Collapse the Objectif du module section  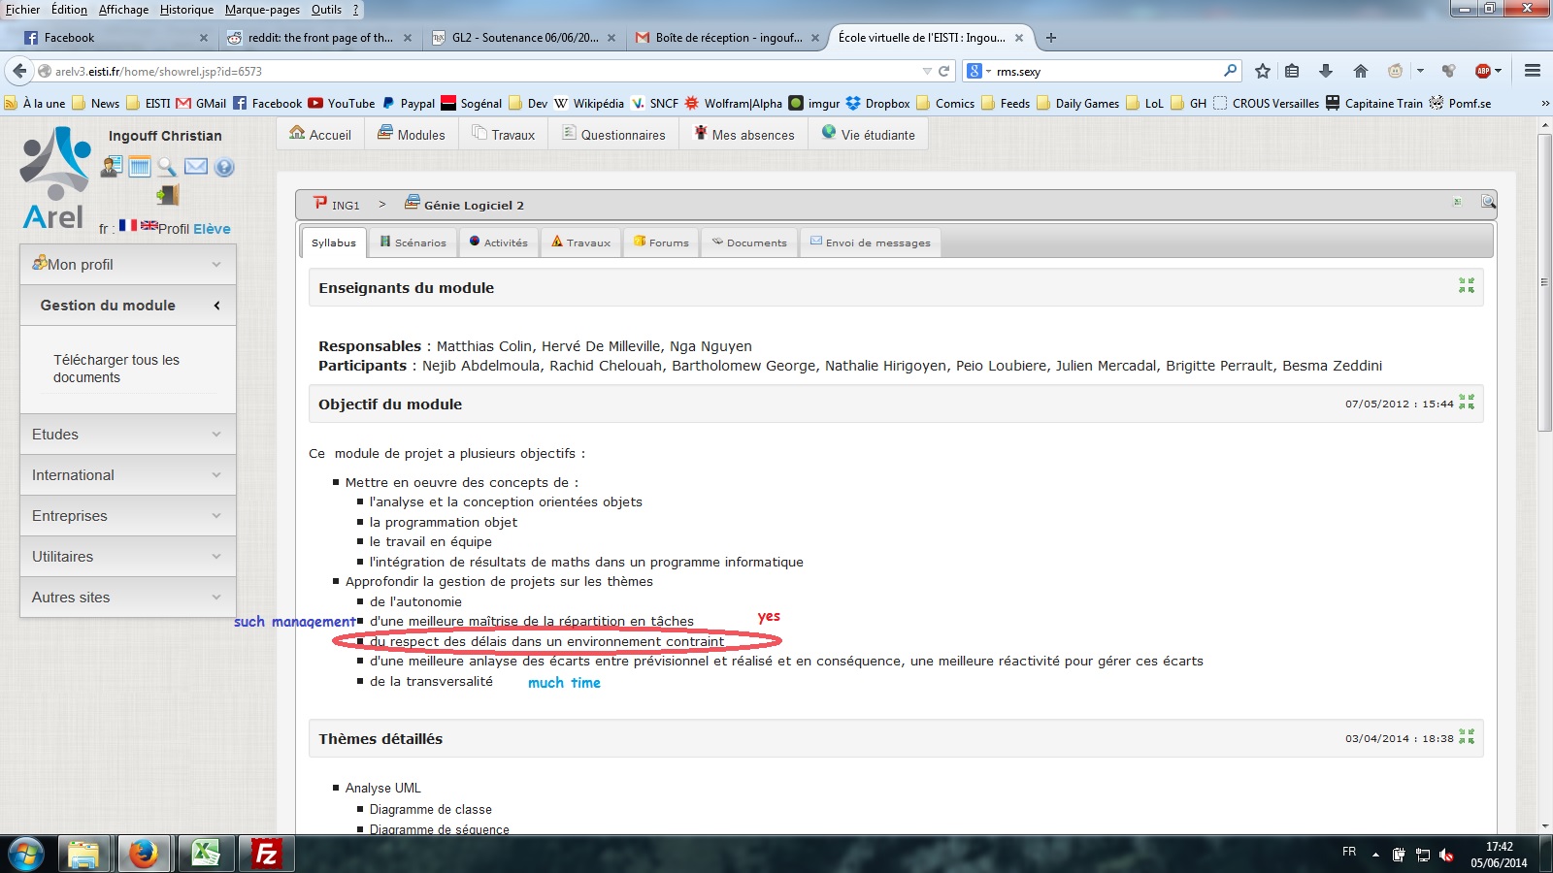(x=1466, y=403)
